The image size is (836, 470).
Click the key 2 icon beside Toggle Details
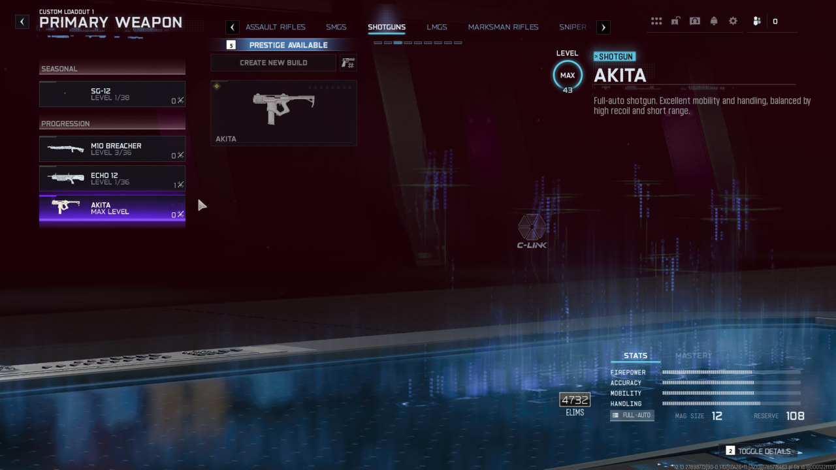[730, 450]
